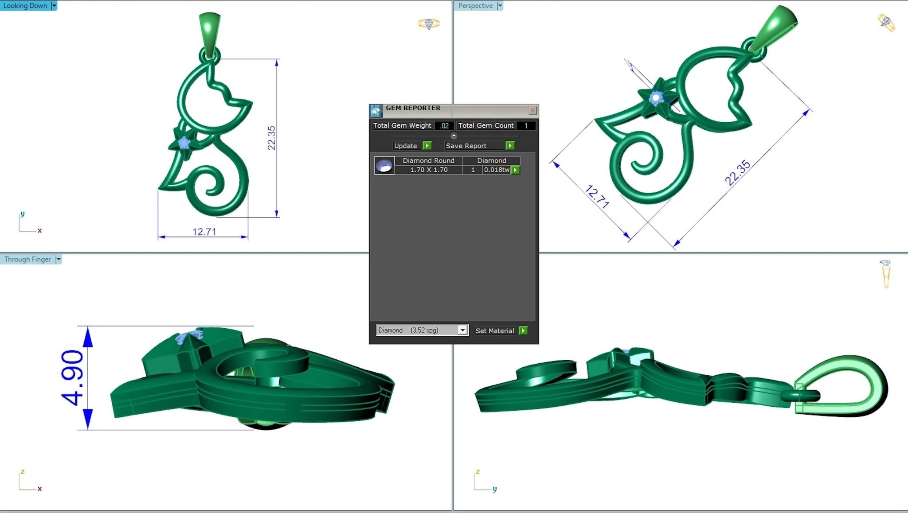This screenshot has width=908, height=513.
Task: Click the ring icon in Looking Down viewport
Action: [428, 23]
